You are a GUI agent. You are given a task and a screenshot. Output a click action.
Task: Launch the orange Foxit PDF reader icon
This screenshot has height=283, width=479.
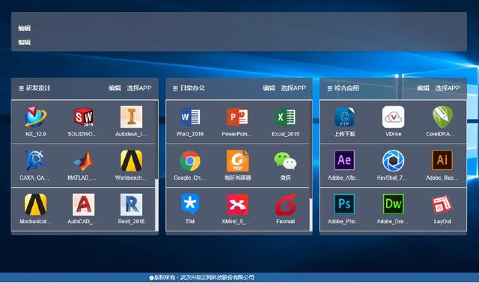tap(238, 161)
